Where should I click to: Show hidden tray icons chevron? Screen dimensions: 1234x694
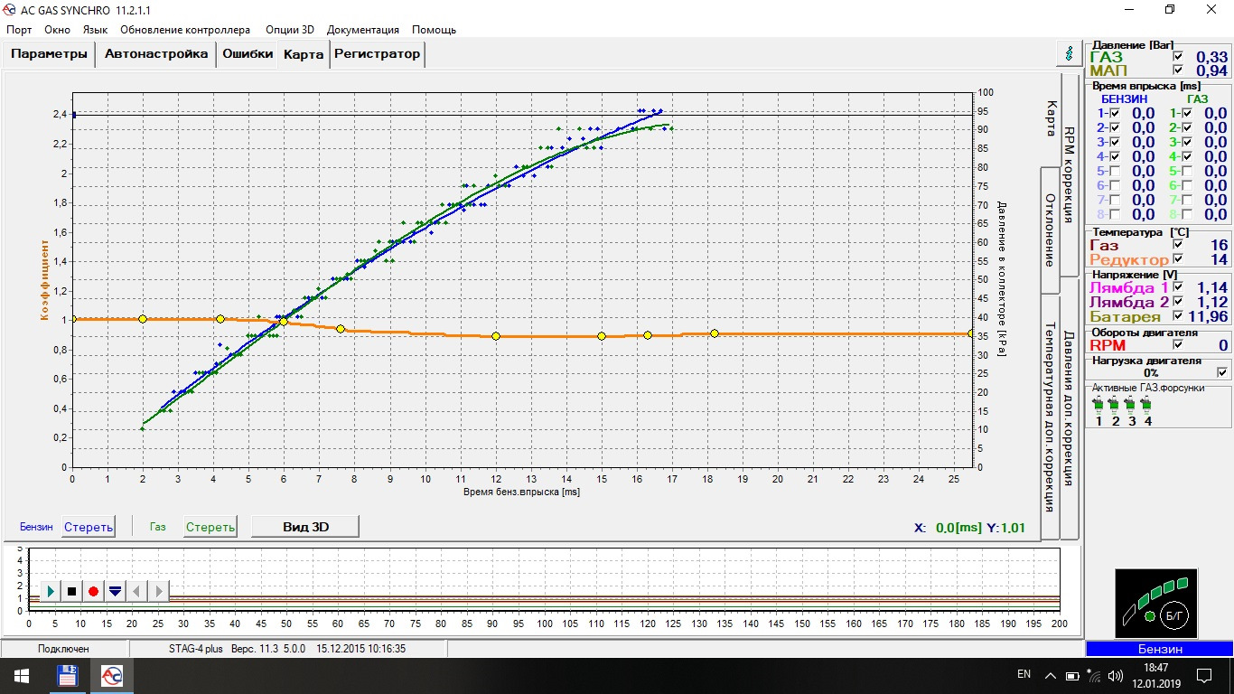1050,675
